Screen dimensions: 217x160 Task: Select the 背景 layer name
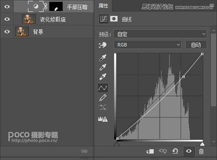[38, 32]
